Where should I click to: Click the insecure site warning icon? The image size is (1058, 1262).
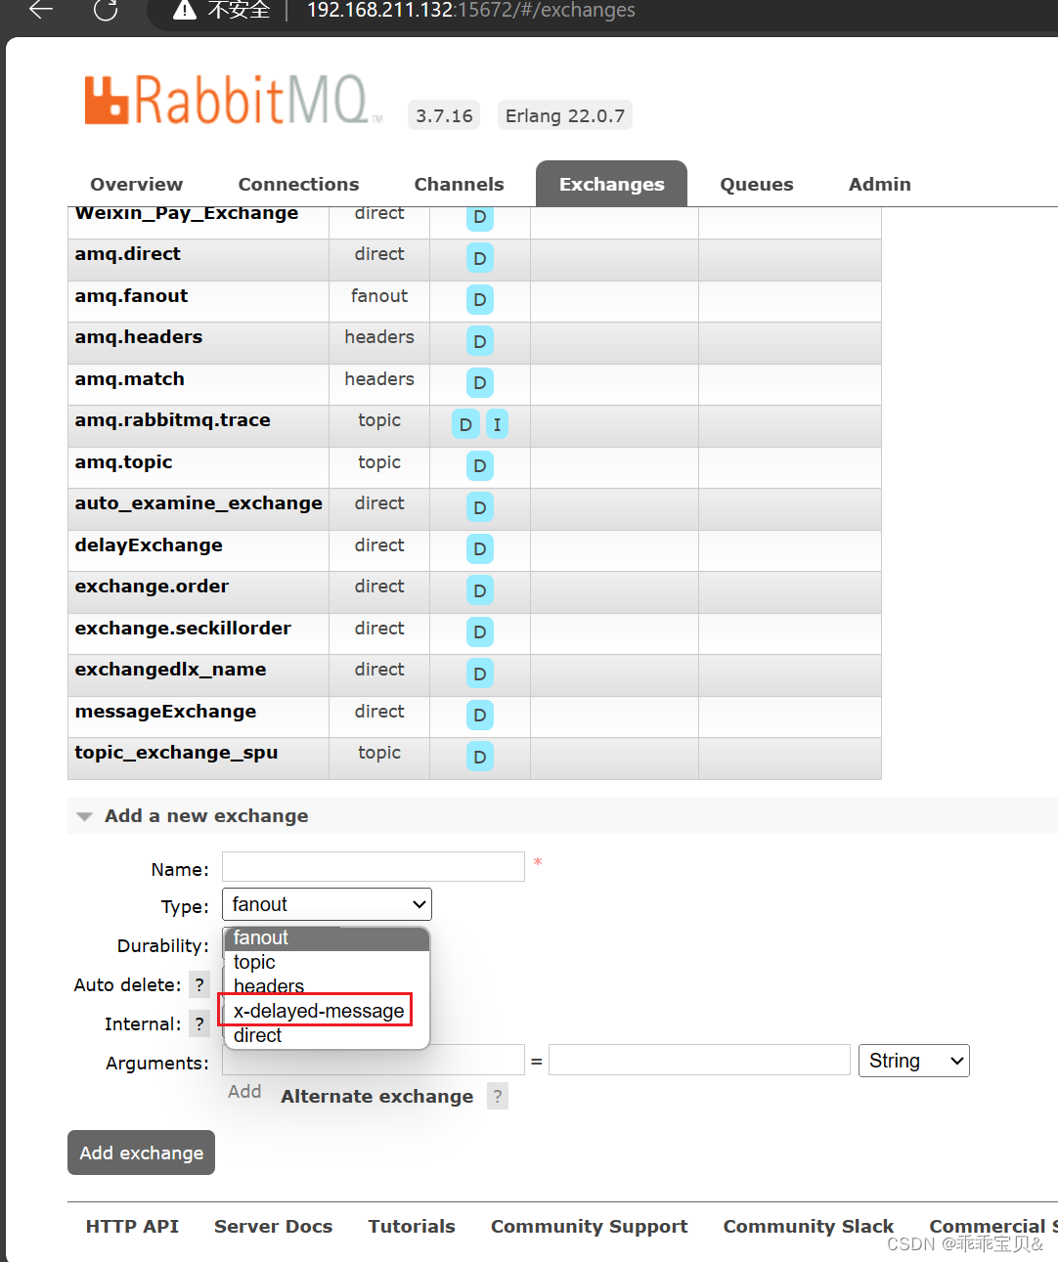[184, 11]
